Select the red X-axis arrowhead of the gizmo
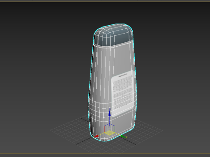This screenshot has height=157, width=210. 96,136
